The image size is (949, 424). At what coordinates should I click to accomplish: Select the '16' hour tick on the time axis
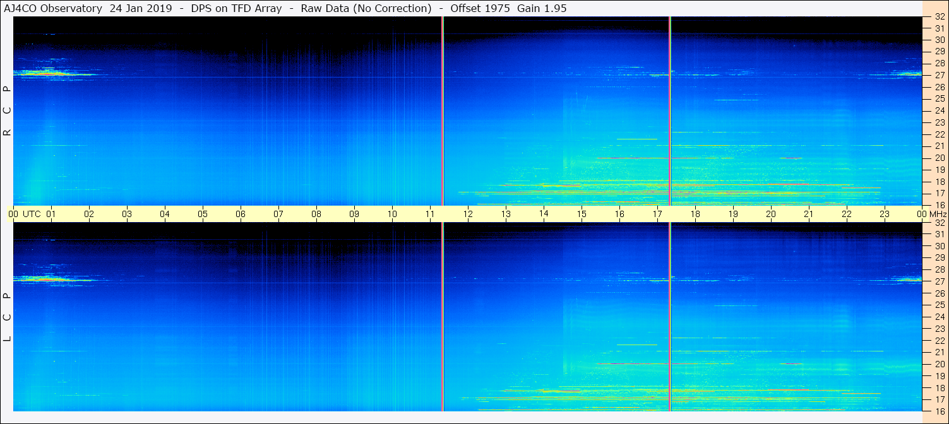(619, 214)
